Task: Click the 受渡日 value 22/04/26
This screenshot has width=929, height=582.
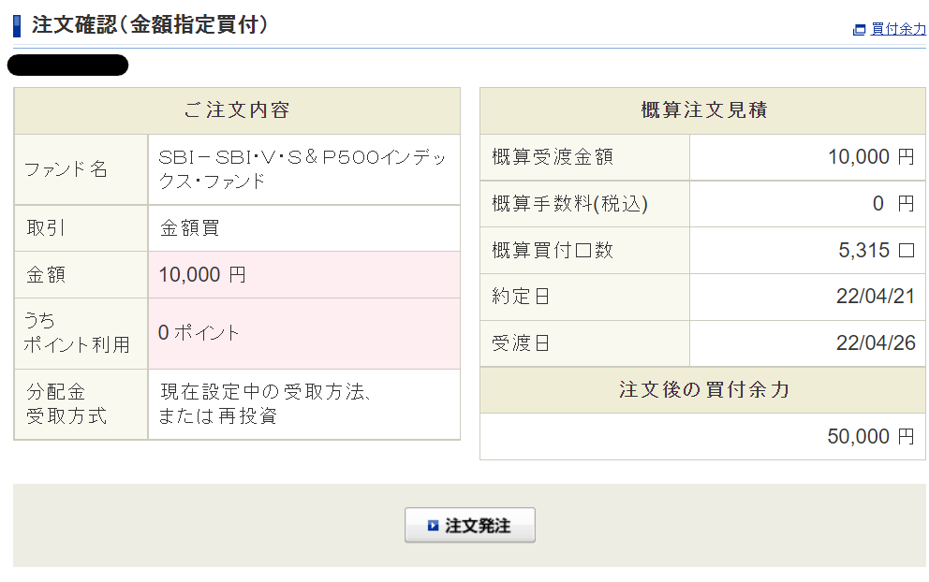Action: (875, 343)
